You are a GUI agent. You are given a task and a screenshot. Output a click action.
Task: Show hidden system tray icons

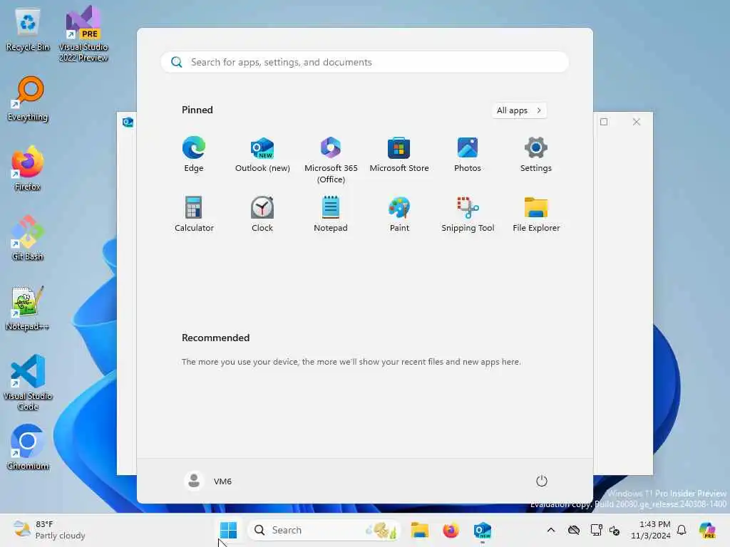click(551, 530)
